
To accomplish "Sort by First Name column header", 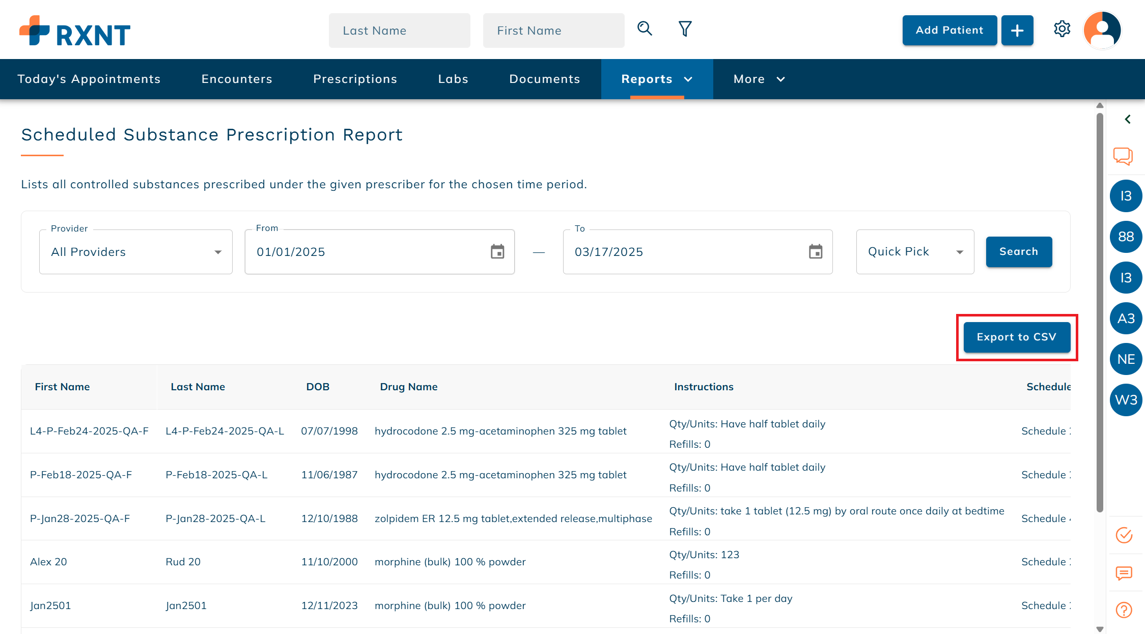I will tap(62, 387).
